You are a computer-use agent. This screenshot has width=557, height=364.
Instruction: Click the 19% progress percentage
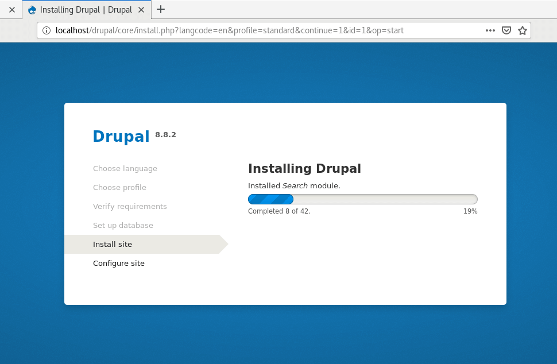click(470, 211)
